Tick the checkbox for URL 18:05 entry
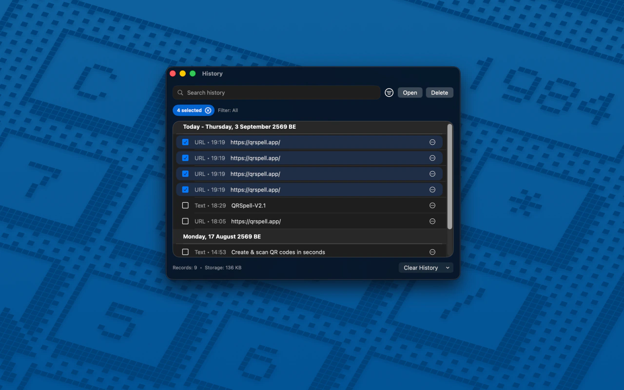The height and width of the screenshot is (390, 624). click(185, 221)
